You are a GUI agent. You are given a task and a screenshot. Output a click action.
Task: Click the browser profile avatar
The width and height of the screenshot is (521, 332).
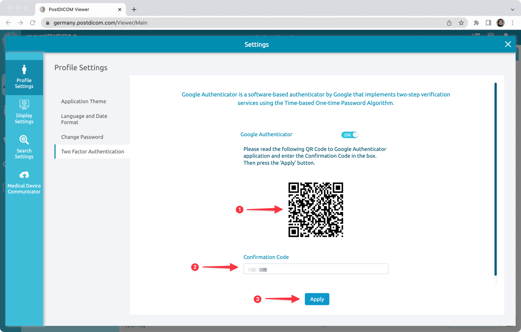tap(501, 23)
